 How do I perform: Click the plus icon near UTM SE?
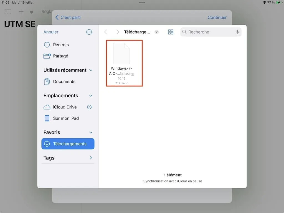pos(21,11)
